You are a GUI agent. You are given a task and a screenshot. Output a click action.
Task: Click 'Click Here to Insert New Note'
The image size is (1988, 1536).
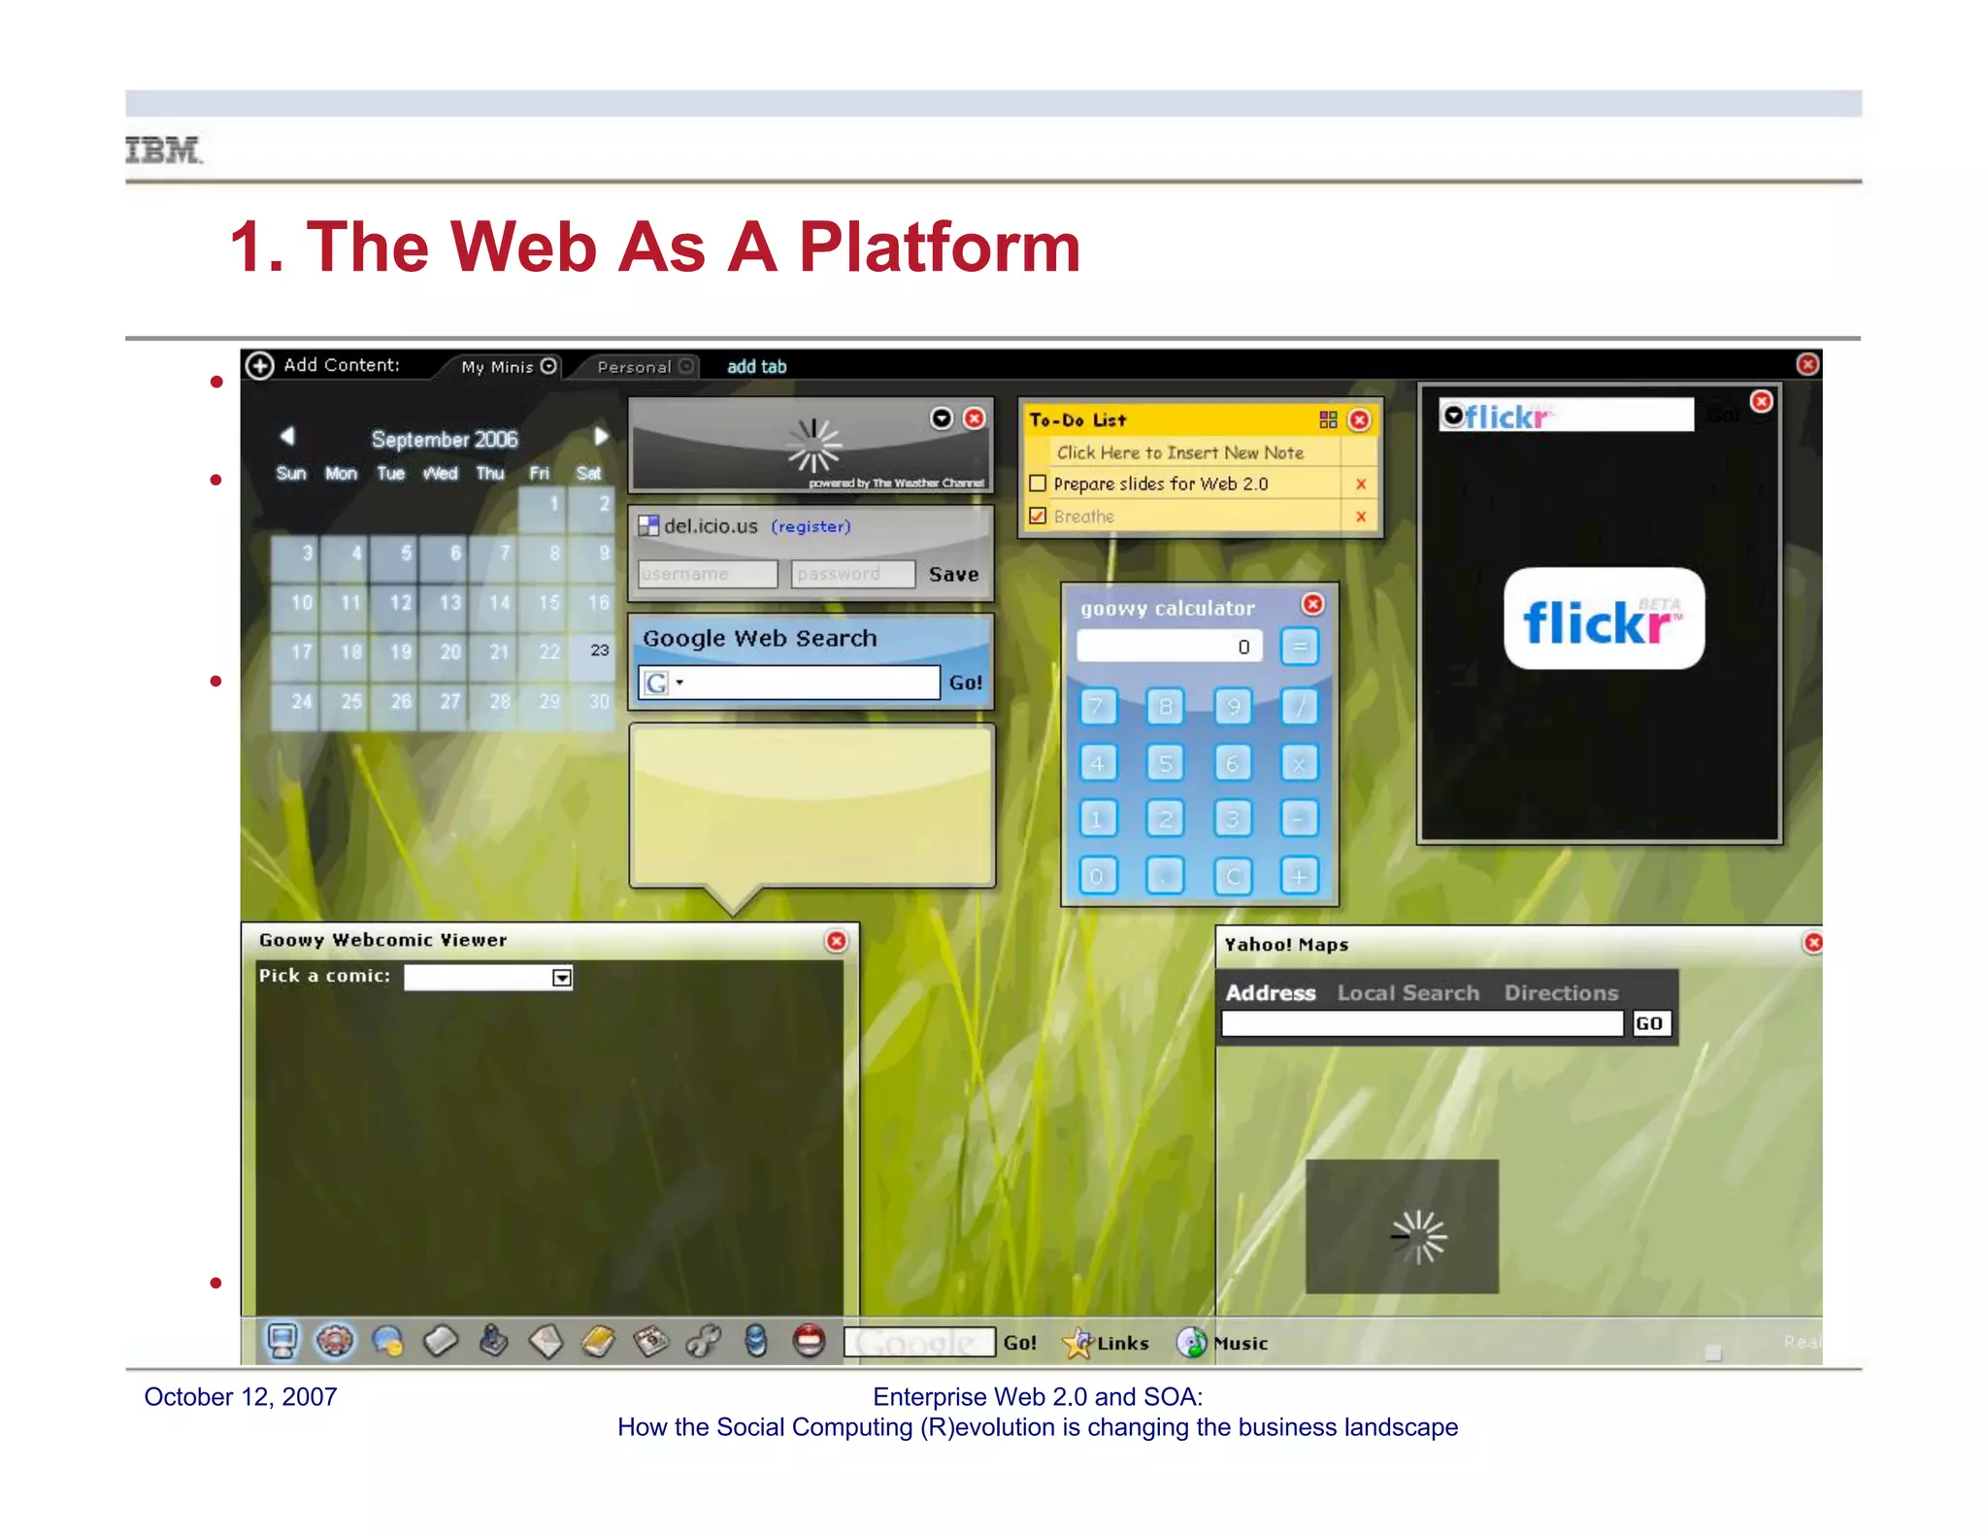click(1179, 452)
